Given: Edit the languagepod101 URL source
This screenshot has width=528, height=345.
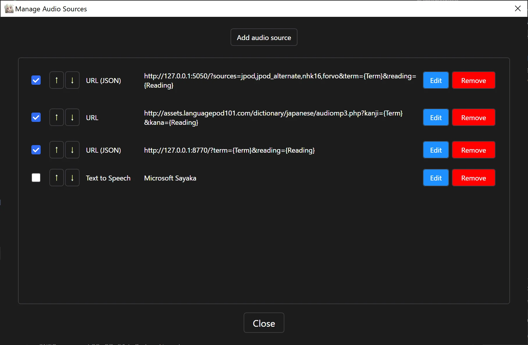Looking at the screenshot, I should pos(435,117).
